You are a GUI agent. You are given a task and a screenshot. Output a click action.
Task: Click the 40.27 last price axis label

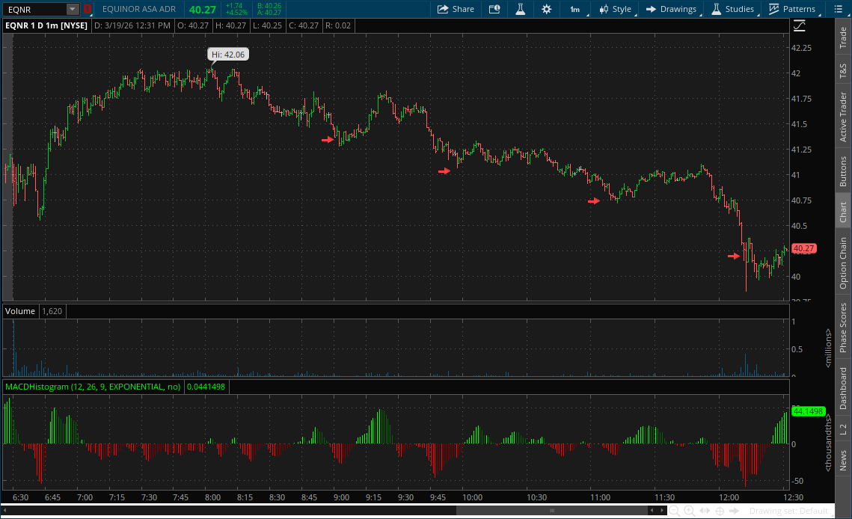pyautogui.click(x=803, y=248)
